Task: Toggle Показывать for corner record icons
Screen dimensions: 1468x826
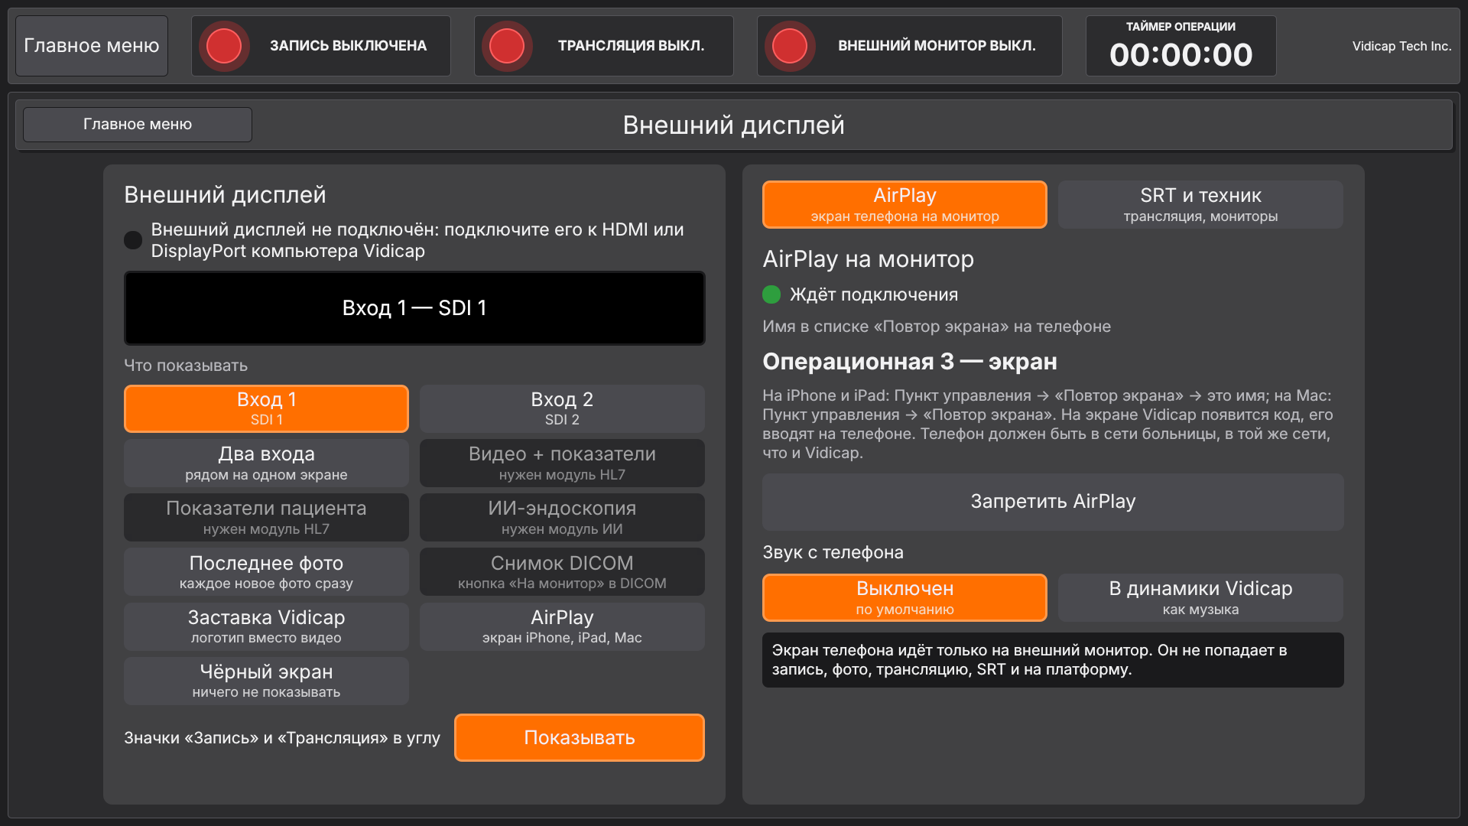Action: pos(580,737)
